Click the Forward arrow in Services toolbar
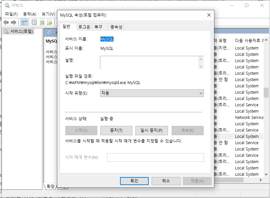Viewport: 270px width, 198px height. [x=14, y=22]
